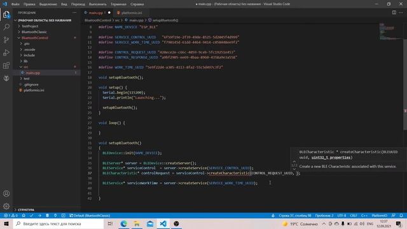Open .gitignore in the file tree
The height and width of the screenshot is (229, 407).
(x=31, y=85)
